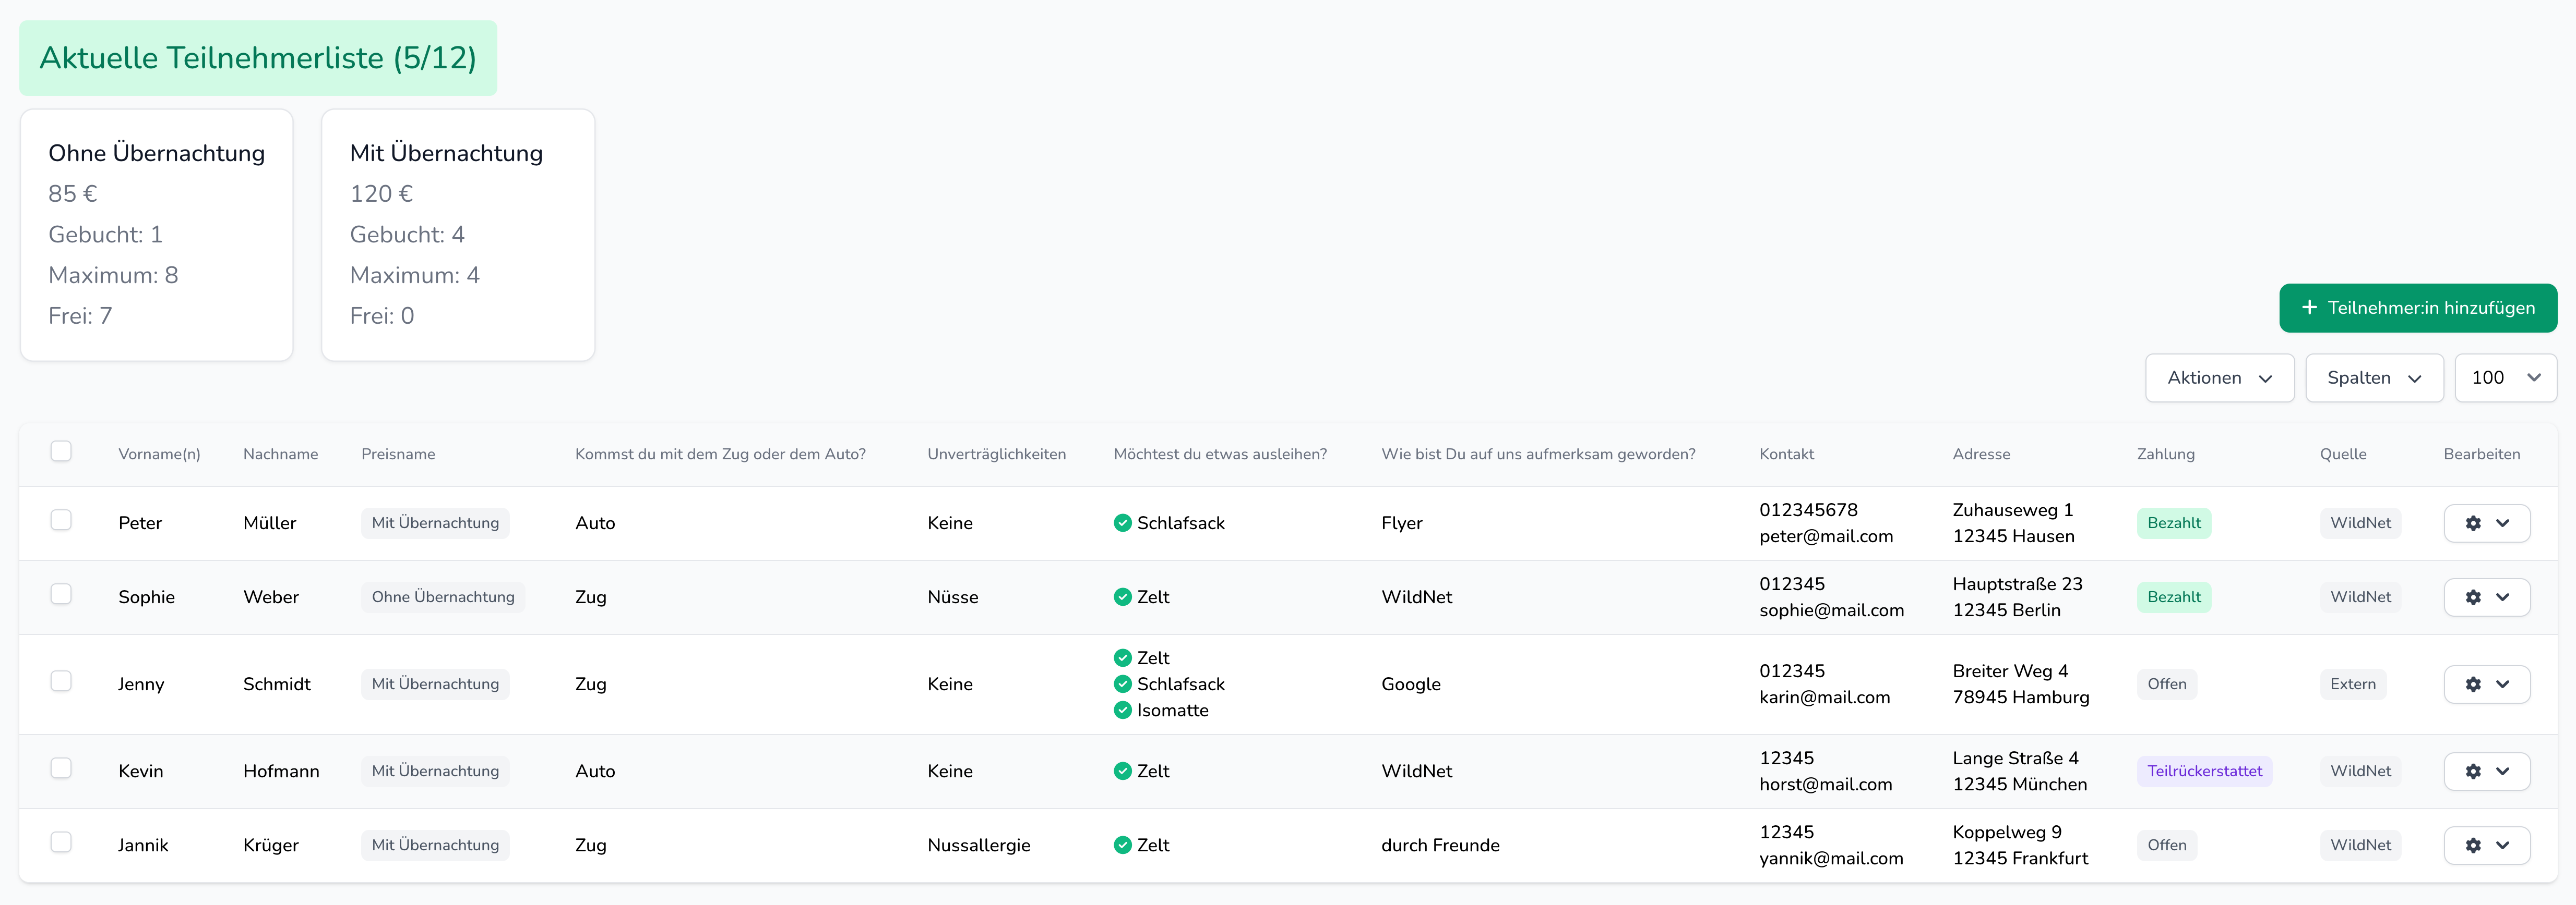This screenshot has height=905, width=2576.
Task: Click the gear icon in Jannik Krüger's row
Action: click(2473, 845)
